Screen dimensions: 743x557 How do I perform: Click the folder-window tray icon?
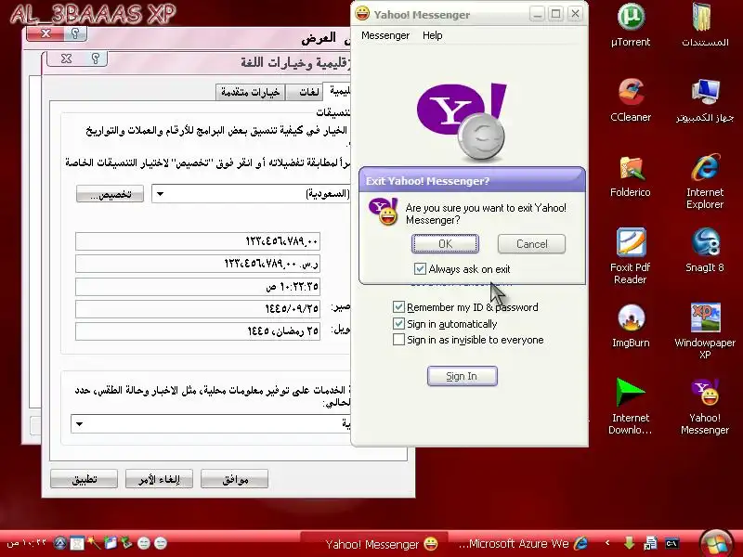pos(110,543)
